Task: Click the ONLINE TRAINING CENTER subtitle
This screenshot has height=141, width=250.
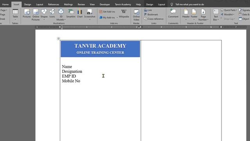Action: pos(100,52)
